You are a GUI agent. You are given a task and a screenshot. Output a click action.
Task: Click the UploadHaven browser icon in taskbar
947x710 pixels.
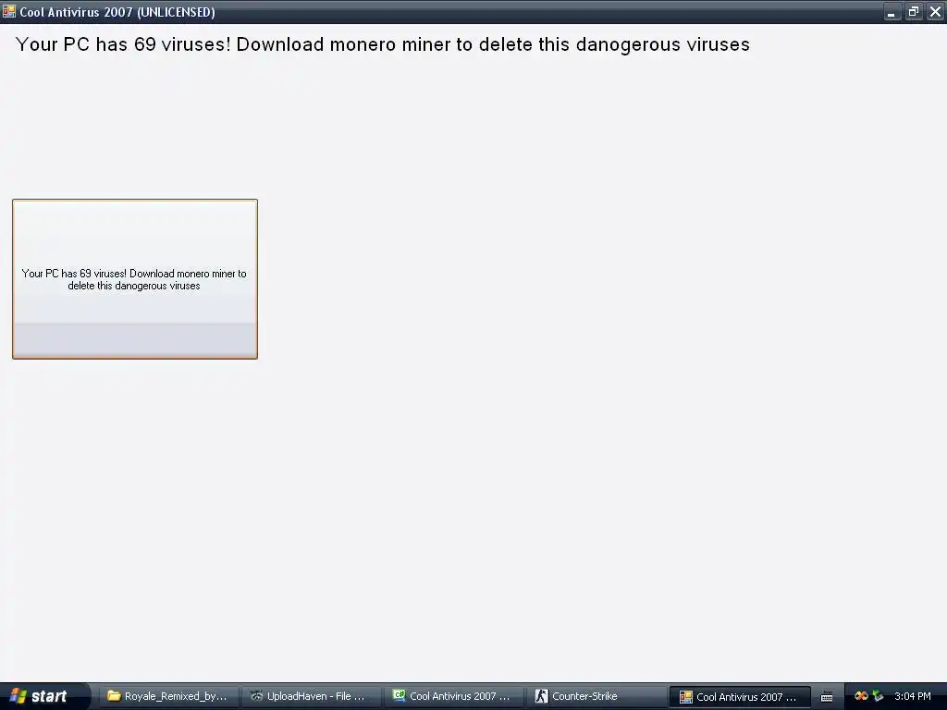pyautogui.click(x=257, y=696)
